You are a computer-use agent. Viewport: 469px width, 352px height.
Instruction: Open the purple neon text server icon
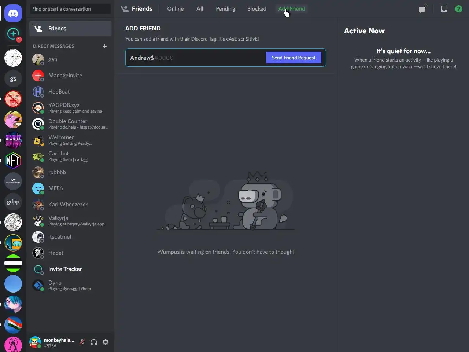(x=13, y=140)
